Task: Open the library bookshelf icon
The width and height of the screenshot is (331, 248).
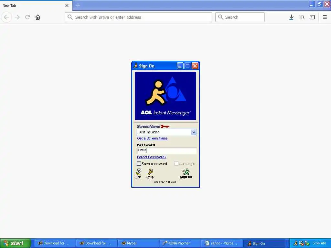Action: (302, 17)
